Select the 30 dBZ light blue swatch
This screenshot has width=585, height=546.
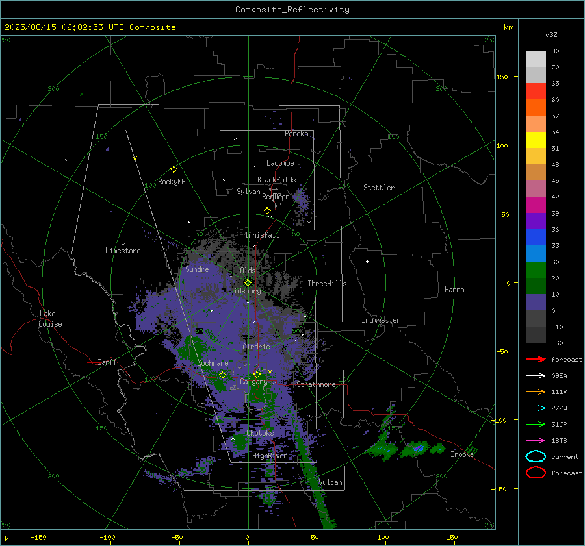pos(536,254)
